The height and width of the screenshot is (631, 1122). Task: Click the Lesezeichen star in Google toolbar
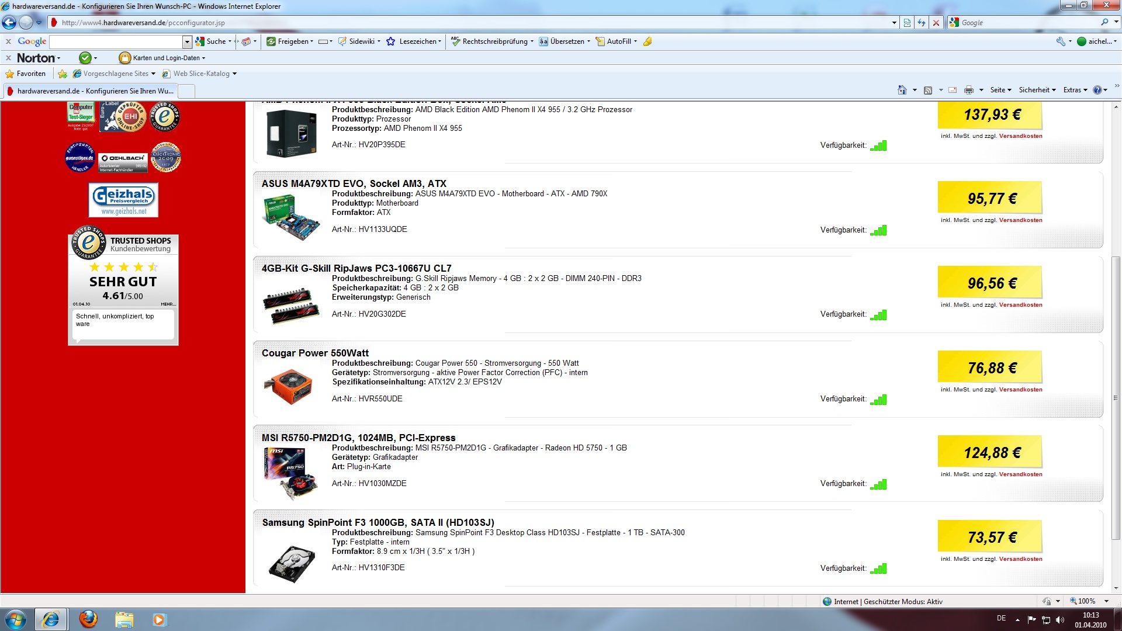391,41
